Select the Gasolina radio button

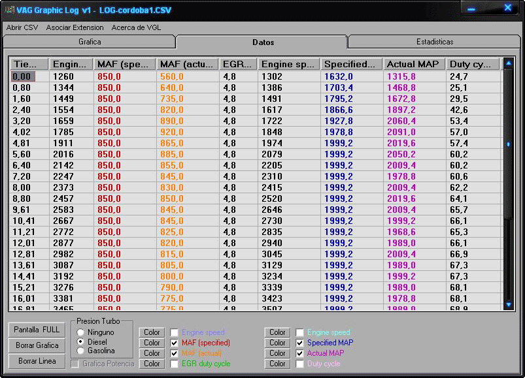pos(80,351)
